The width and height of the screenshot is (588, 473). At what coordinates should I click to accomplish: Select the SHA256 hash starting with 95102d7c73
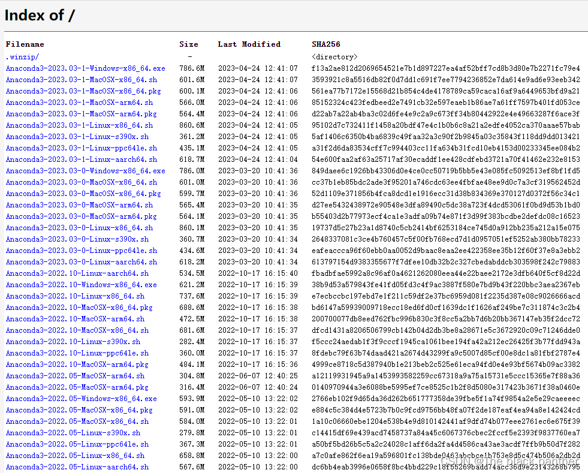pos(446,125)
